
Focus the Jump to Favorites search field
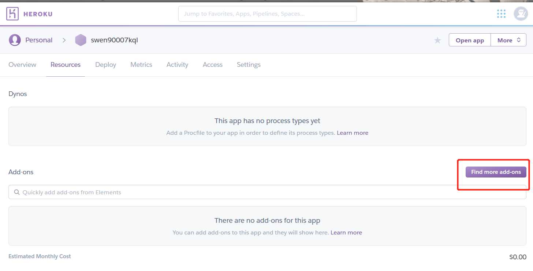pyautogui.click(x=268, y=14)
